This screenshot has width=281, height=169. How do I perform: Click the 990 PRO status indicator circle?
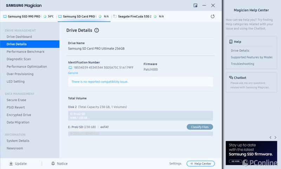(45, 17)
